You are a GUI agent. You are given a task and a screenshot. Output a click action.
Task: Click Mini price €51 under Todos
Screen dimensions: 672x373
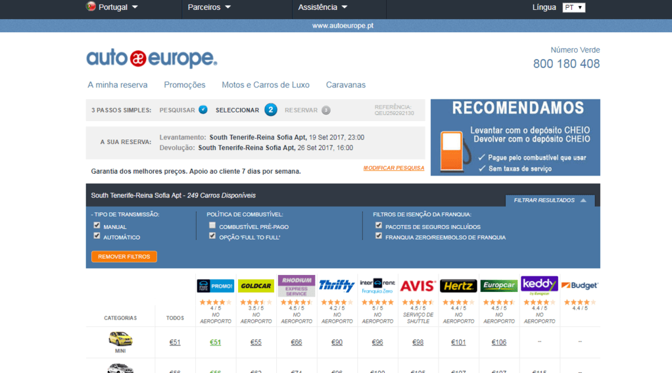[175, 342]
